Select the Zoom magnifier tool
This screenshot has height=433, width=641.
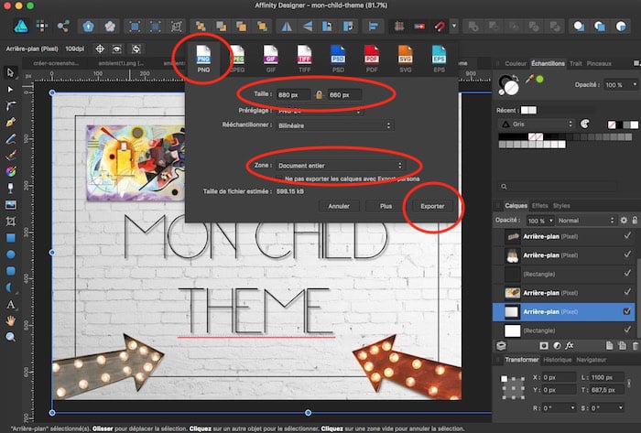pyautogui.click(x=11, y=337)
